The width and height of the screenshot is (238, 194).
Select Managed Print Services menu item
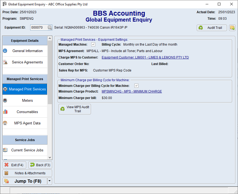(x=27, y=89)
